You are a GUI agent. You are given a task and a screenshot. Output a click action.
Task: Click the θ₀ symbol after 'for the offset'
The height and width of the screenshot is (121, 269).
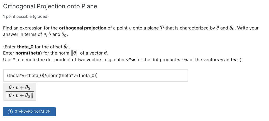tap(67, 47)
